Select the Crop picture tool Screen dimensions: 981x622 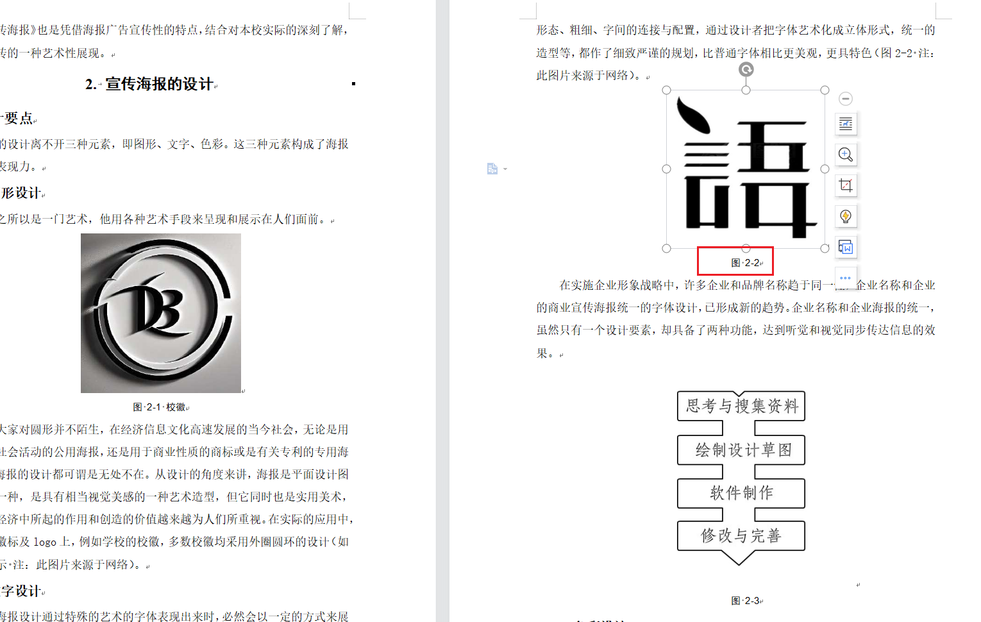pyautogui.click(x=846, y=185)
